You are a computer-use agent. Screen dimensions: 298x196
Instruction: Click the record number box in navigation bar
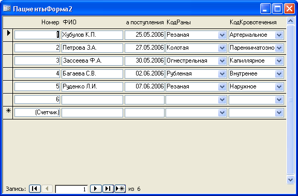[71, 189]
